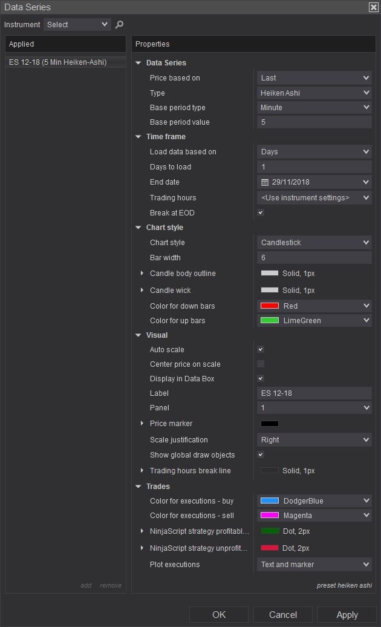
Task: Uncheck Break at EOD checkbox
Action: tap(261, 213)
